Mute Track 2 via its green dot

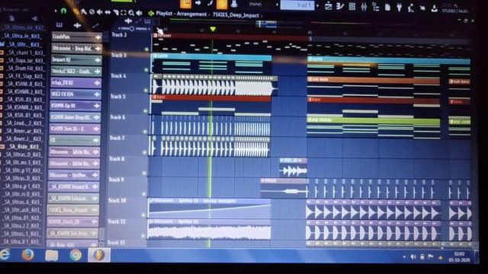146,49
